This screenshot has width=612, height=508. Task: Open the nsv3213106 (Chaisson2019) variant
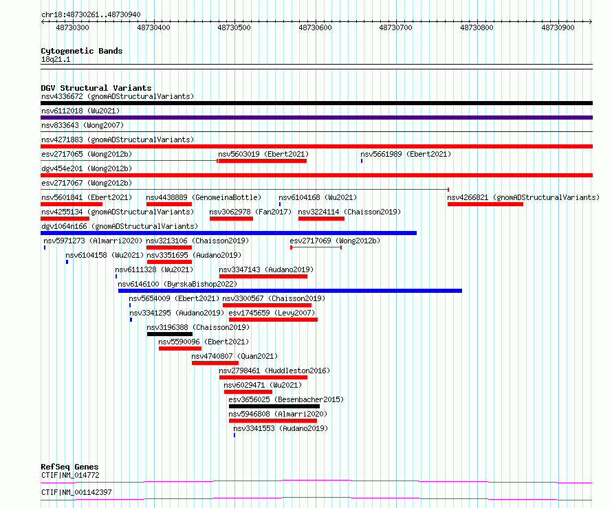[197, 241]
